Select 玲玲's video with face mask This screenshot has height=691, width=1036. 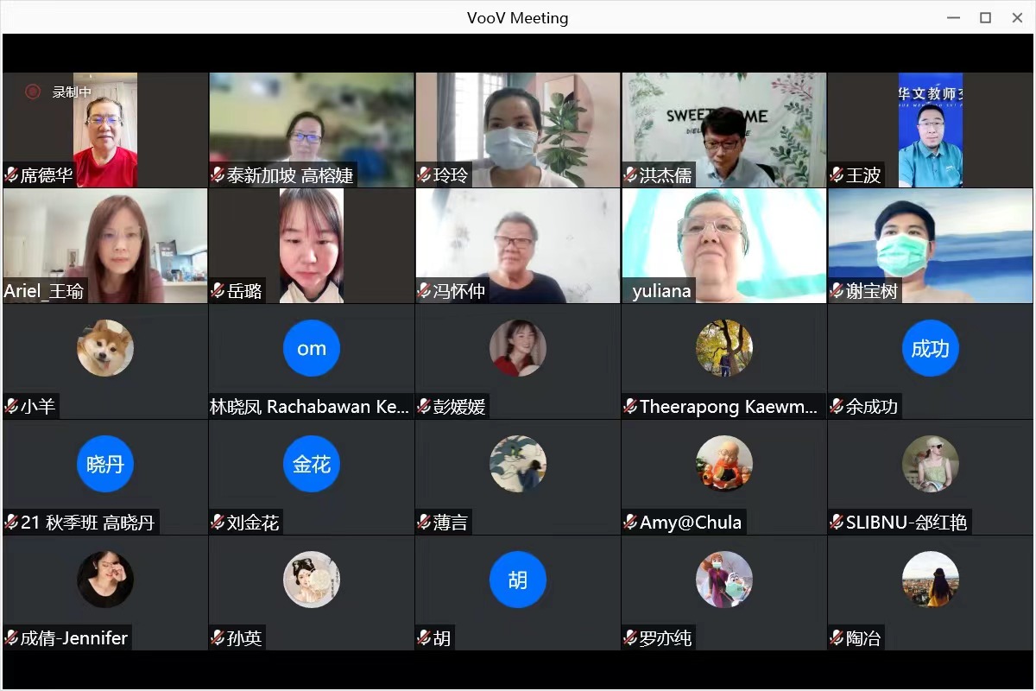(x=517, y=130)
